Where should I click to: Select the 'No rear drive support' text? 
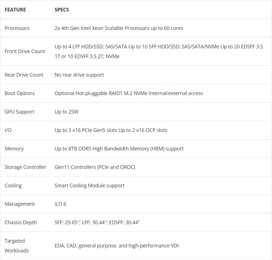[x=79, y=75]
